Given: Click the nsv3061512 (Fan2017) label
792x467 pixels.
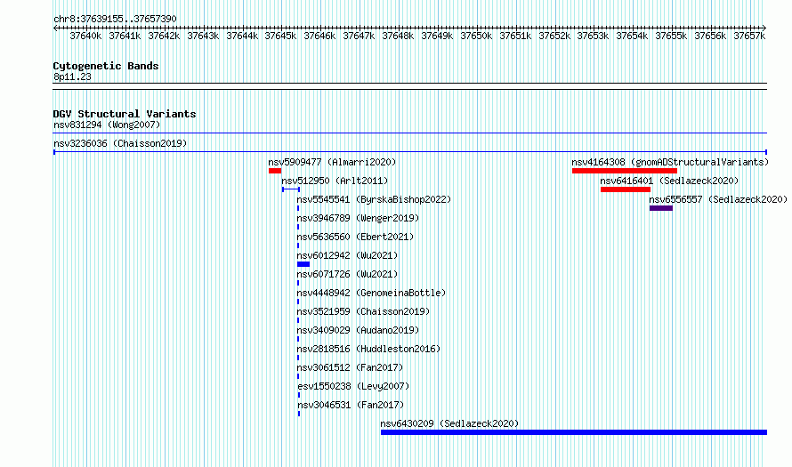Looking at the screenshot, I should click(x=350, y=367).
